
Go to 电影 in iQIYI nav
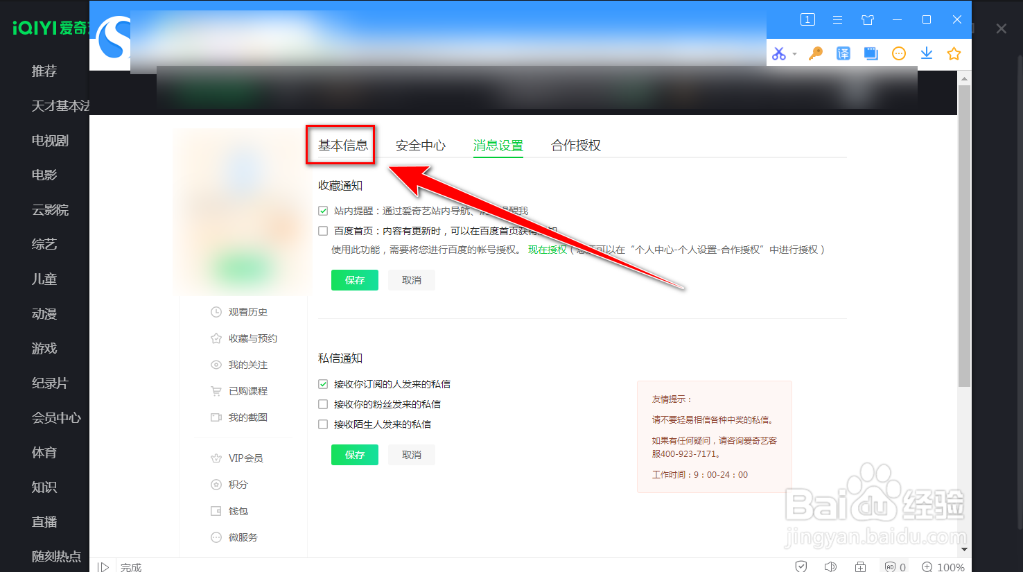[x=44, y=175]
